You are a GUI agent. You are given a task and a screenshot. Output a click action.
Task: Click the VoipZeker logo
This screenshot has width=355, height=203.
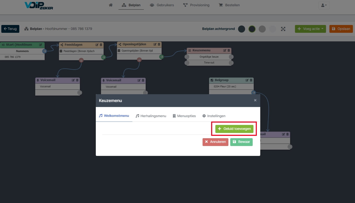coord(39,6)
